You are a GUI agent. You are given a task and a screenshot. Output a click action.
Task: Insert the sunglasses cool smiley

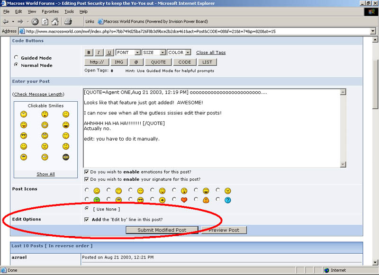[x=24, y=136]
